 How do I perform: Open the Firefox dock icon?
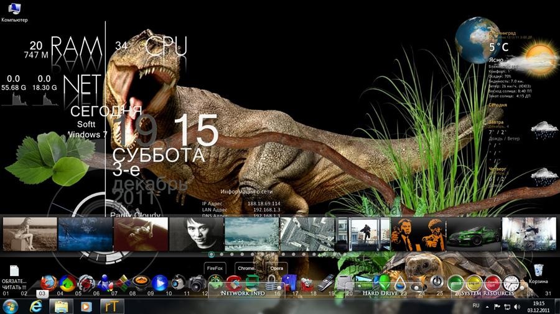click(49, 283)
